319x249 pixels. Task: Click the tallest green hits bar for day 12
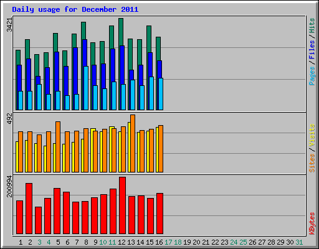[x=121, y=32]
